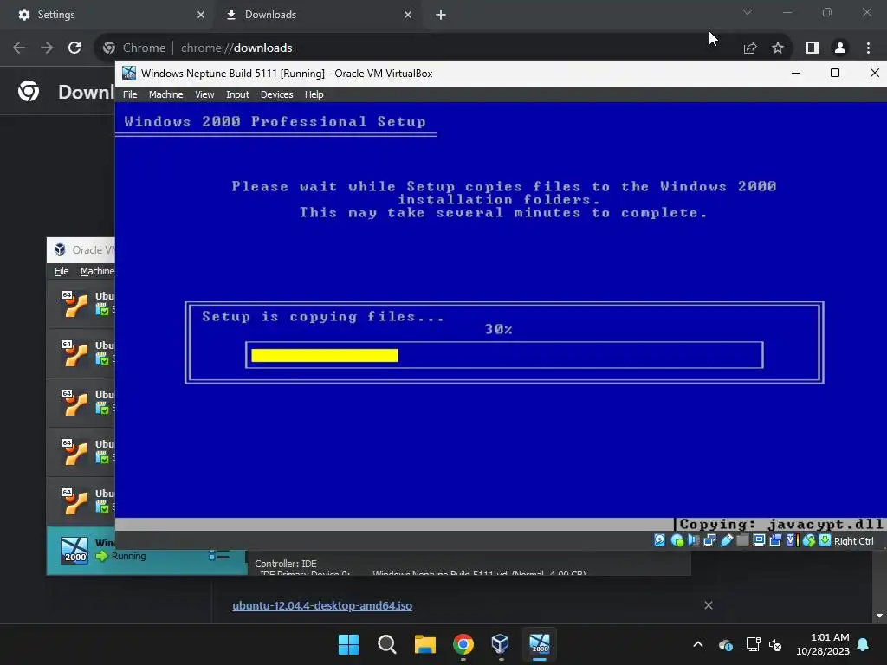
Task: Open the File menu of the VM window
Action: click(x=130, y=94)
